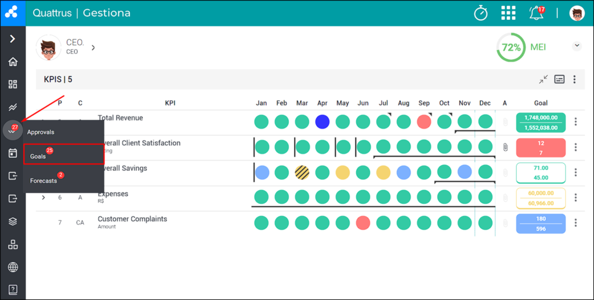594x300 pixels.
Task: Open the layers stack sidebar icon
Action: (13, 221)
